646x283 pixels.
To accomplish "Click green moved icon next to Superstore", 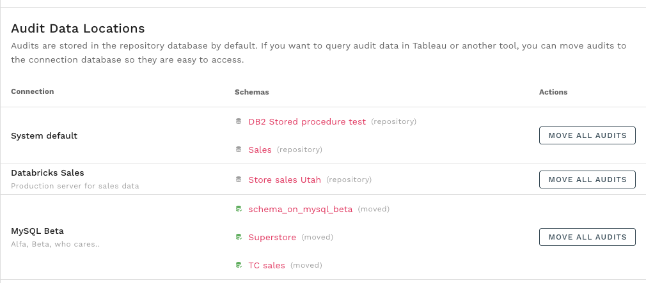I will coord(239,237).
